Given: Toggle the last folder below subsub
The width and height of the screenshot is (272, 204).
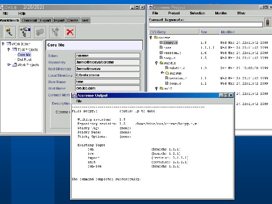Looking at the screenshot, I should click(x=156, y=88).
